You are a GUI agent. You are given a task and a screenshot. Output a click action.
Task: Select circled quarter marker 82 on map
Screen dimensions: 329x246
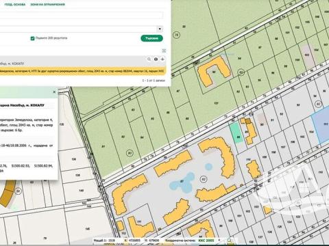tap(204, 179)
